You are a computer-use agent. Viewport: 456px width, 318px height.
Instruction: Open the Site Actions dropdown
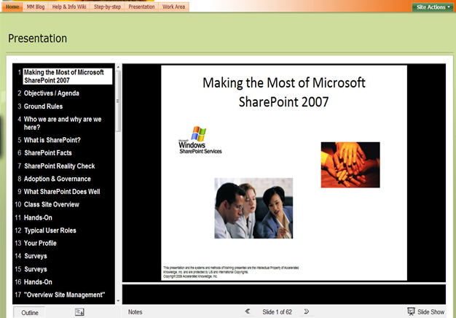pyautogui.click(x=433, y=7)
